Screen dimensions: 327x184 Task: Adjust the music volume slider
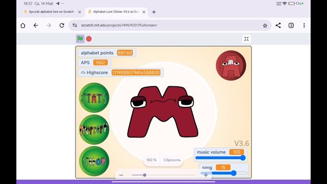tap(220, 158)
